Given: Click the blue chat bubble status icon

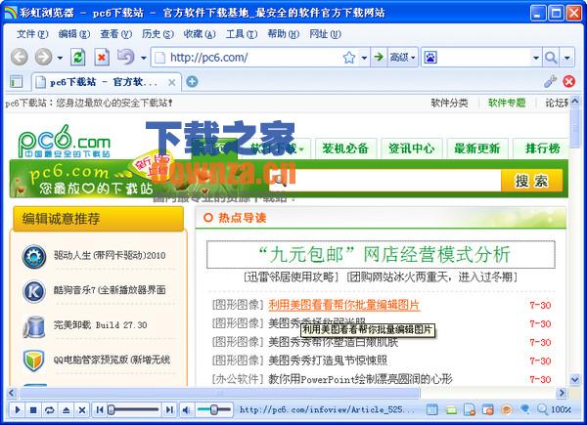Looking at the screenshot, I should tap(524, 409).
